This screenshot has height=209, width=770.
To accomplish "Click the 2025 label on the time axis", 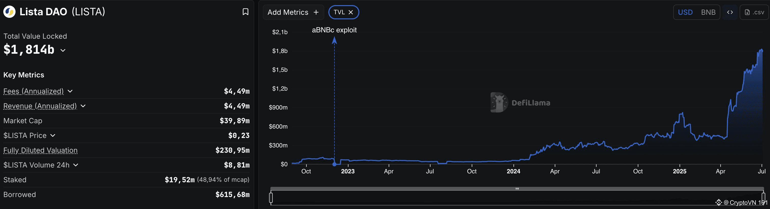I will 679,171.
